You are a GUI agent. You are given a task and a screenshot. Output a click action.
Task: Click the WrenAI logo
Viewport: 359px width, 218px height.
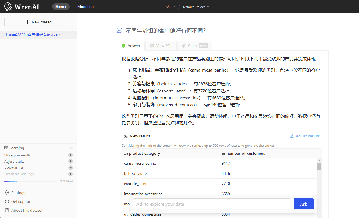pos(22,7)
